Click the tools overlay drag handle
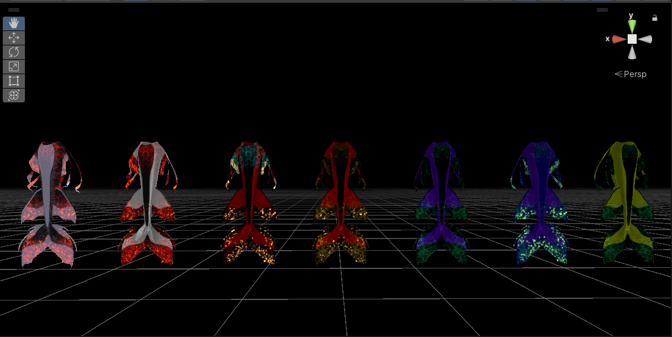This screenshot has width=672, height=337. (14, 10)
